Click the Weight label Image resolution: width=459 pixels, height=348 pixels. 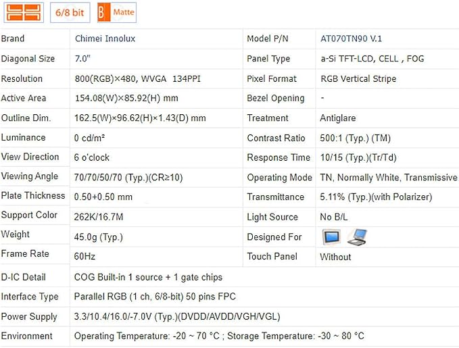16,234
